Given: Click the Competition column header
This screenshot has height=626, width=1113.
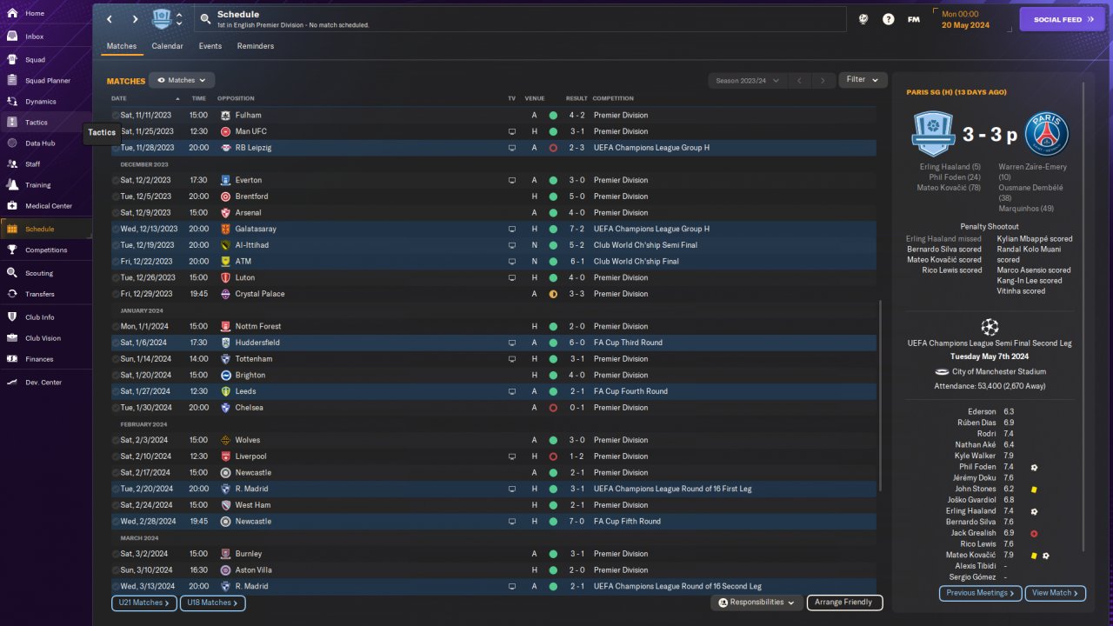Looking at the screenshot, I should tap(613, 98).
